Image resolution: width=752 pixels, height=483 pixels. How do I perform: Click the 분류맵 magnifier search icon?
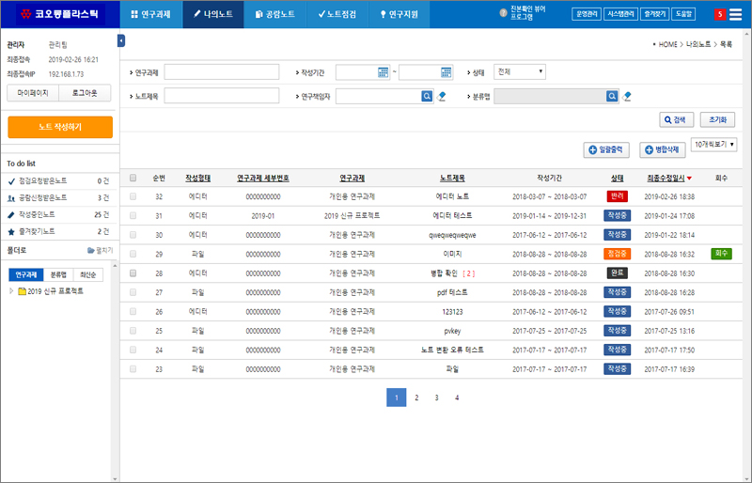point(612,96)
